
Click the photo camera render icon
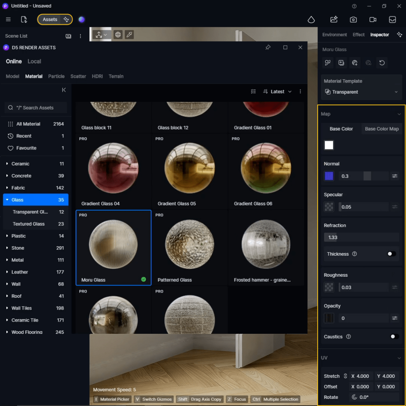[353, 19]
